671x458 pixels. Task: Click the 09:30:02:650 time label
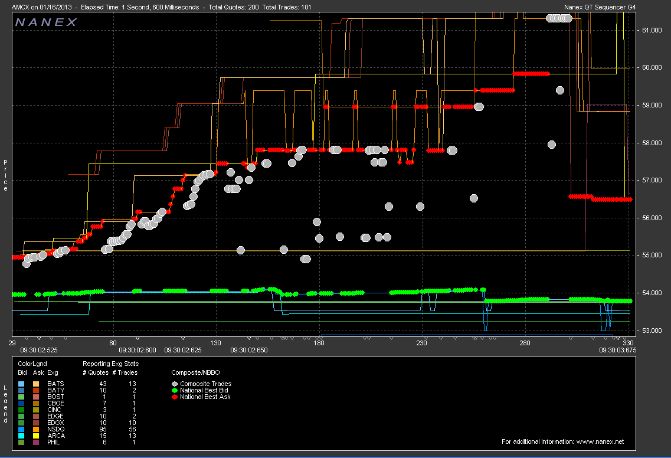(x=249, y=350)
